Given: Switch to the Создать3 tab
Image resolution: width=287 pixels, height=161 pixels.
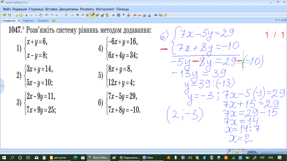Looking at the screenshot, I should point(43,21).
